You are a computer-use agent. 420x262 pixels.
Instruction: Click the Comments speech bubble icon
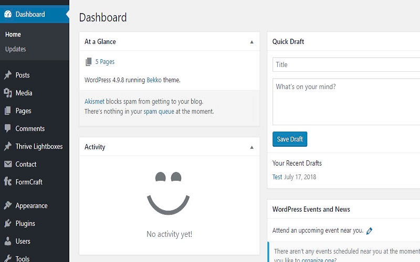(8, 128)
